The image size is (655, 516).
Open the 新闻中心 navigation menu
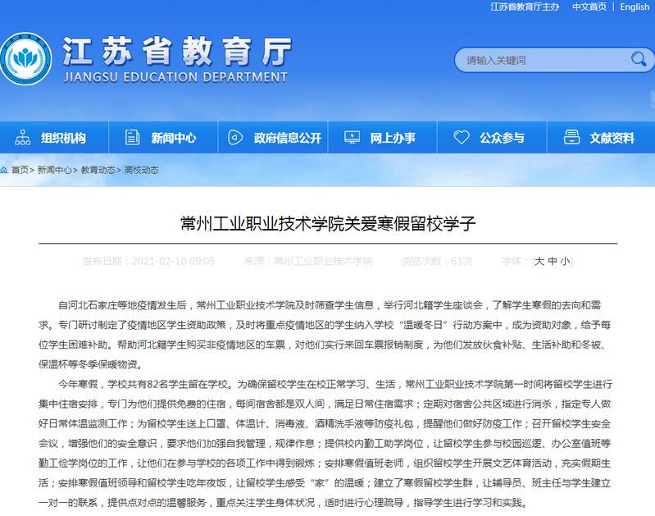[x=173, y=138]
